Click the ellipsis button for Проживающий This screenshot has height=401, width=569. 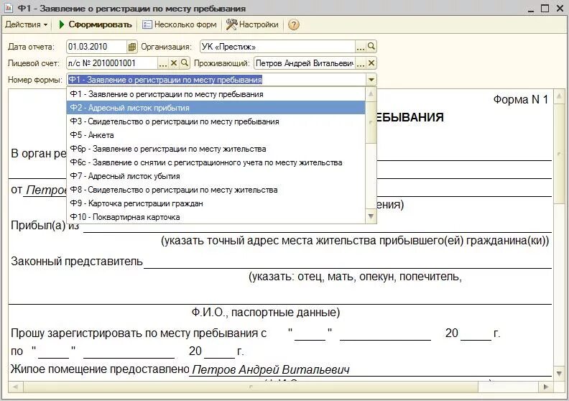(x=361, y=63)
